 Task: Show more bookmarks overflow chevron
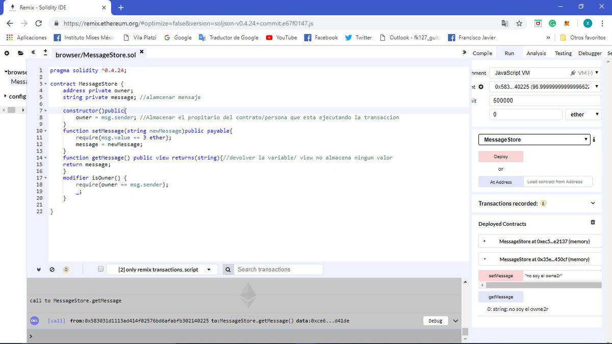point(548,38)
